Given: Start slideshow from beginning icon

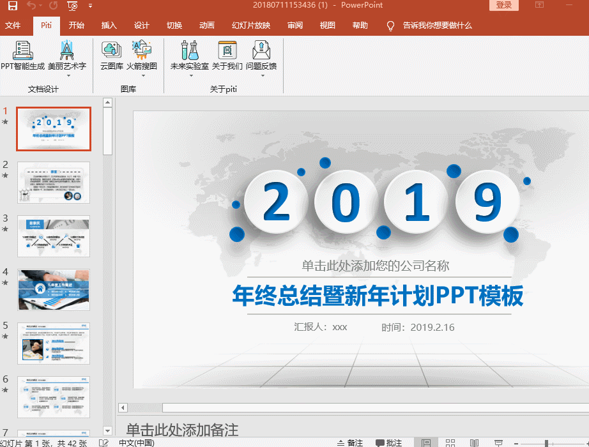Looking at the screenshot, I should click(72, 6).
